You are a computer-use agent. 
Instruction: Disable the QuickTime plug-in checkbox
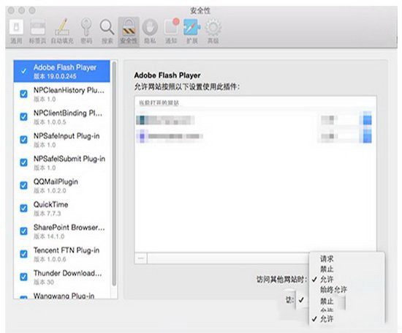pyautogui.click(x=23, y=208)
